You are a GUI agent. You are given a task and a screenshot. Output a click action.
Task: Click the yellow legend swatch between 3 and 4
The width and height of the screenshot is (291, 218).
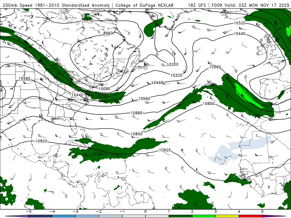(227, 216)
